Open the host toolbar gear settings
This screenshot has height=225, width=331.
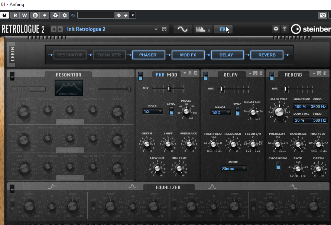pos(65,15)
